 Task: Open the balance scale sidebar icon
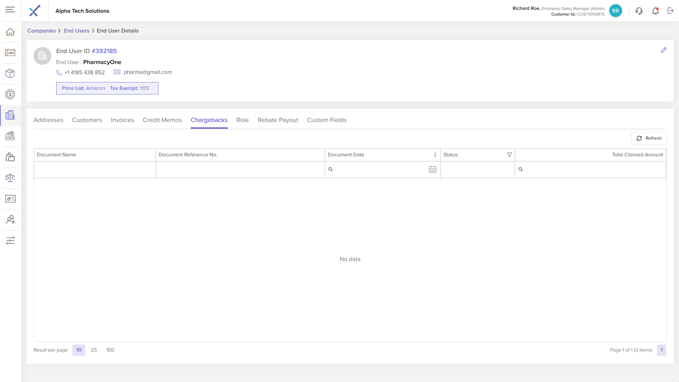(x=10, y=178)
